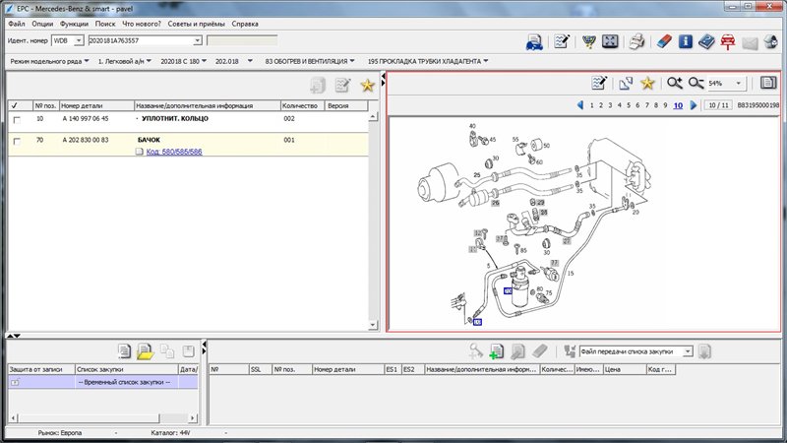This screenshot has height=443, width=787.
Task: Click the star icon above the diagram
Action: coord(647,84)
